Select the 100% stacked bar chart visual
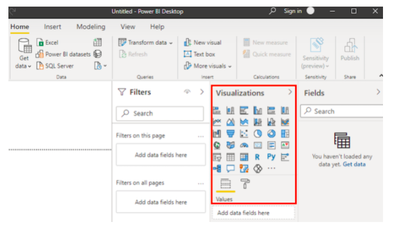This screenshot has height=231, width=395. (x=271, y=110)
